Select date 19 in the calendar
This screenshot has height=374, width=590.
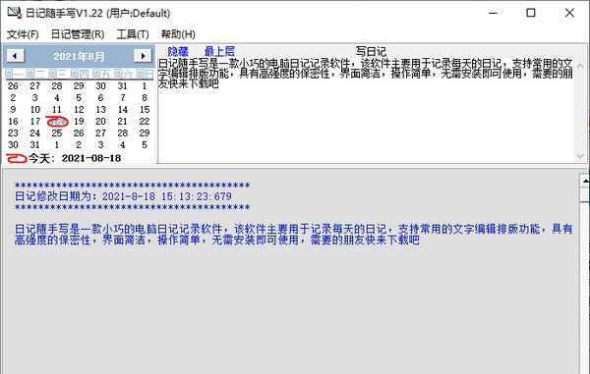(79, 122)
